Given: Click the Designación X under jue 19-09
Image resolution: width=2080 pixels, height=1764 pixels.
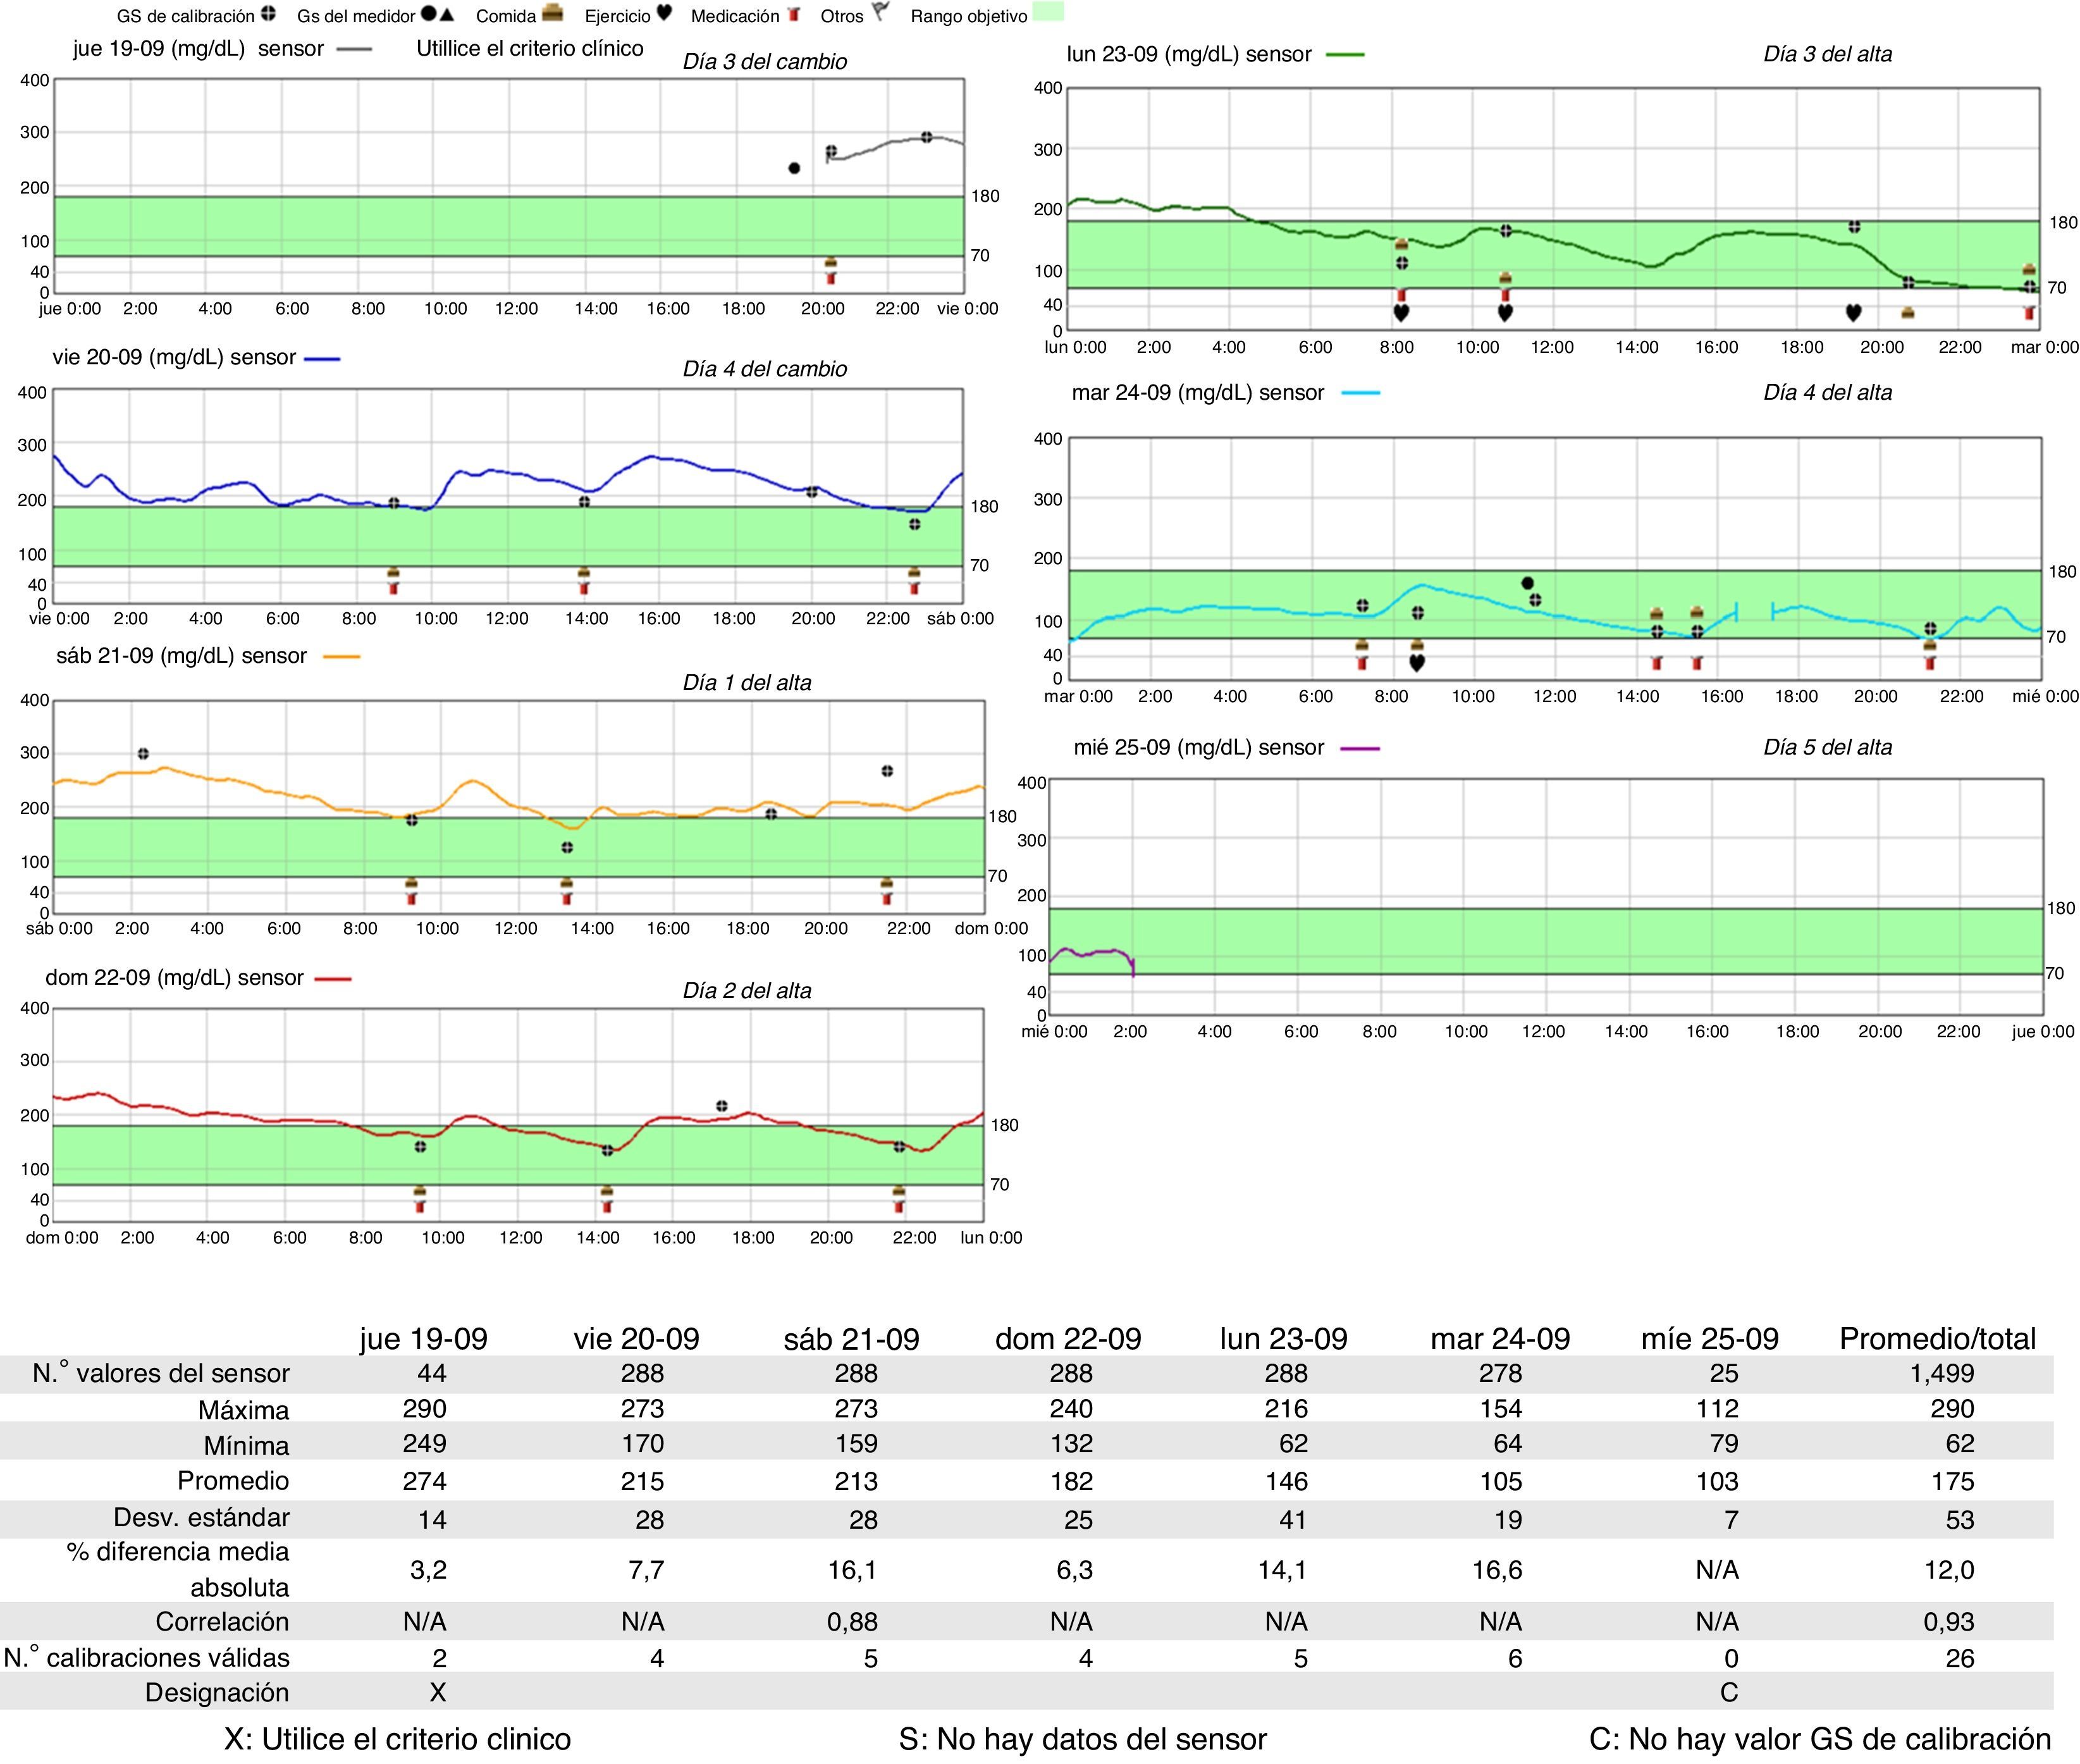Looking at the screenshot, I should pos(437,1692).
